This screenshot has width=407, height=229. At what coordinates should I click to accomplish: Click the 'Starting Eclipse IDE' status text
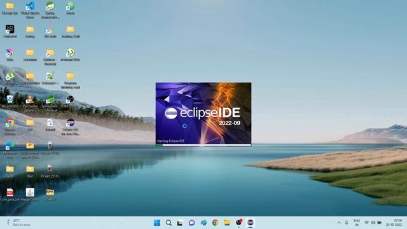[x=170, y=141]
